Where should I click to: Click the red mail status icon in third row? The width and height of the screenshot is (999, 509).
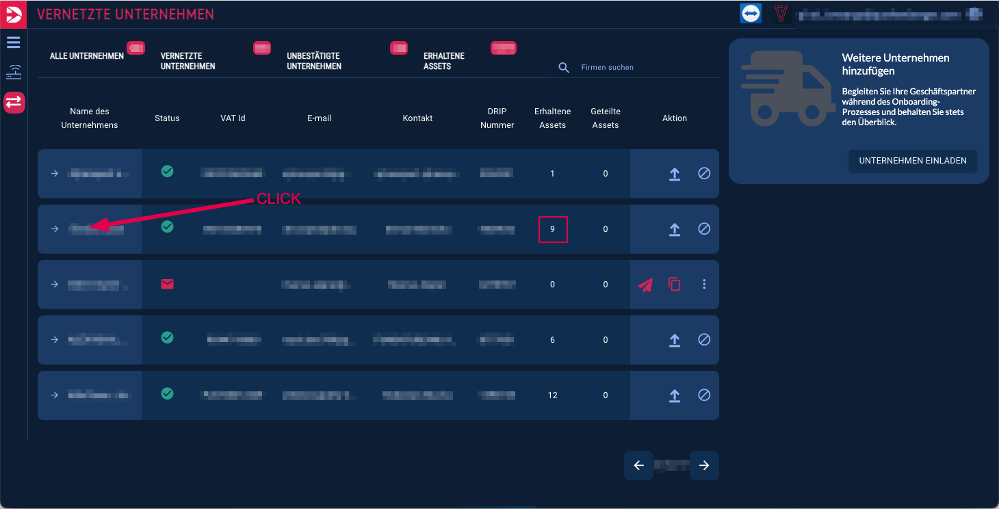click(167, 284)
